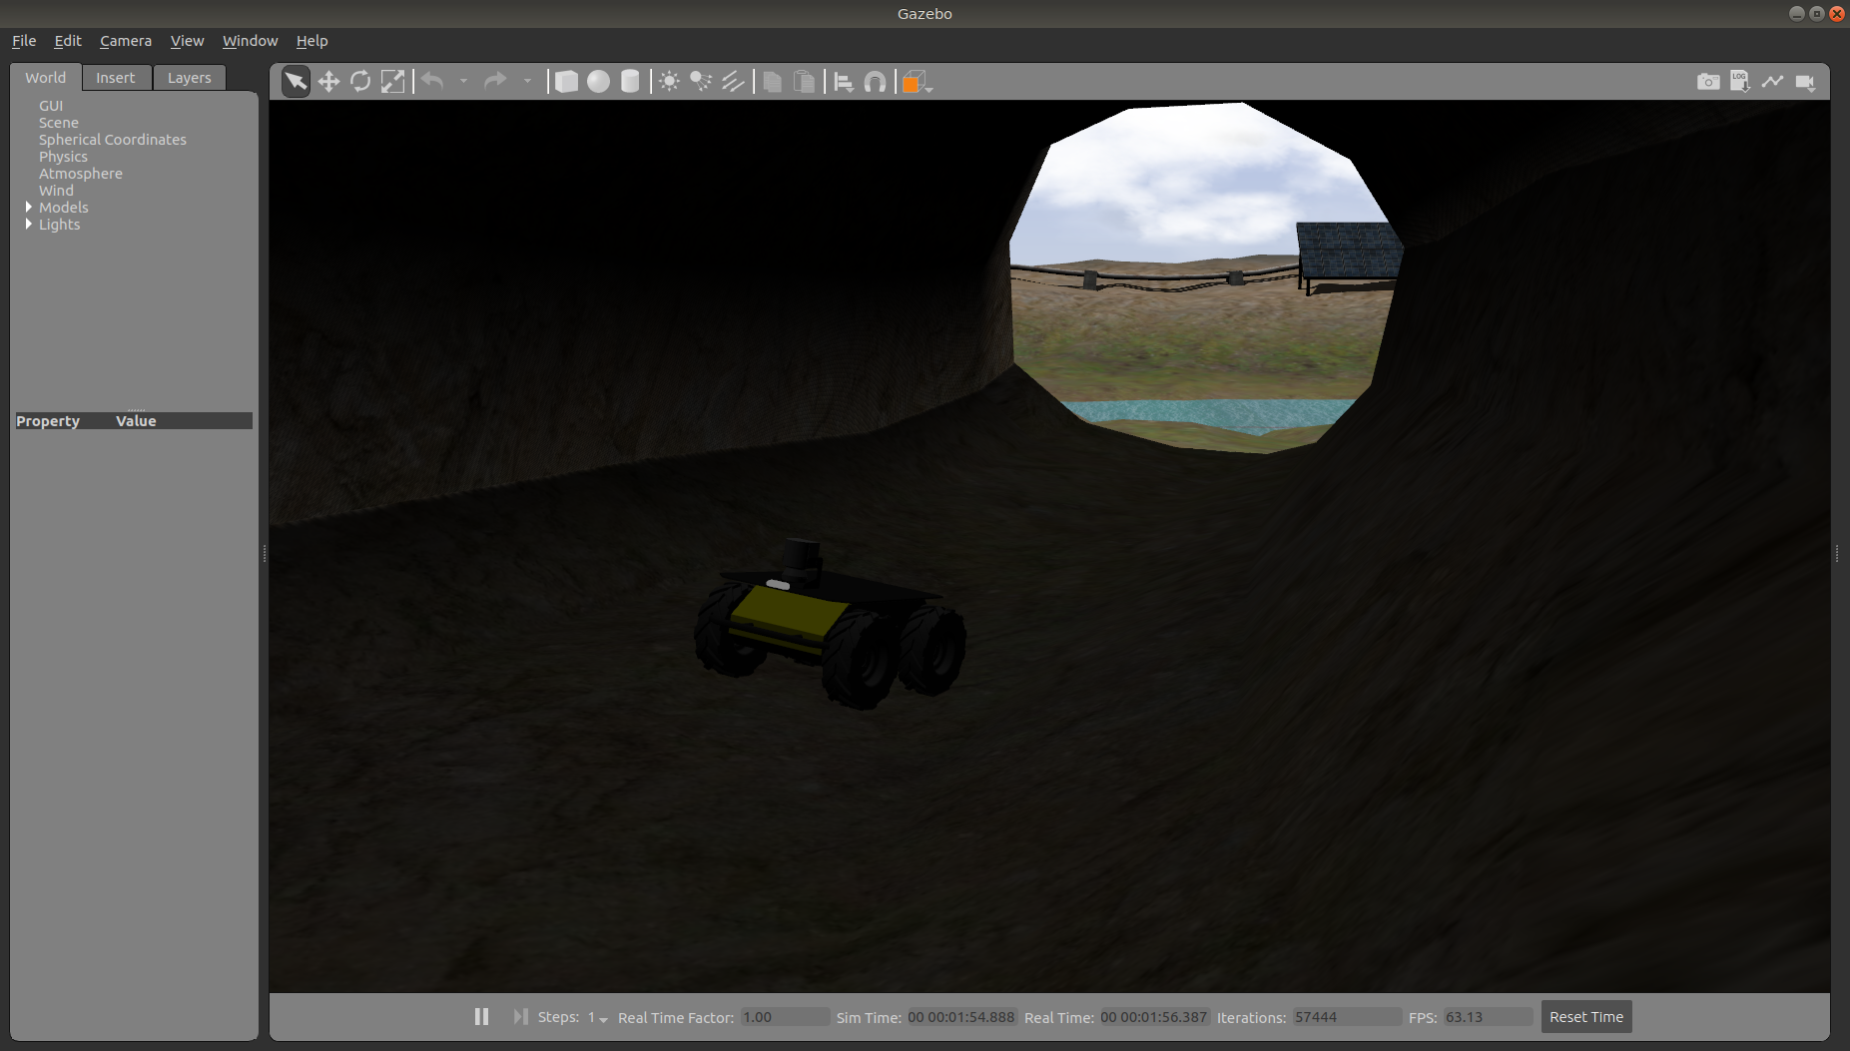Open the Camera menu

[x=126, y=41]
